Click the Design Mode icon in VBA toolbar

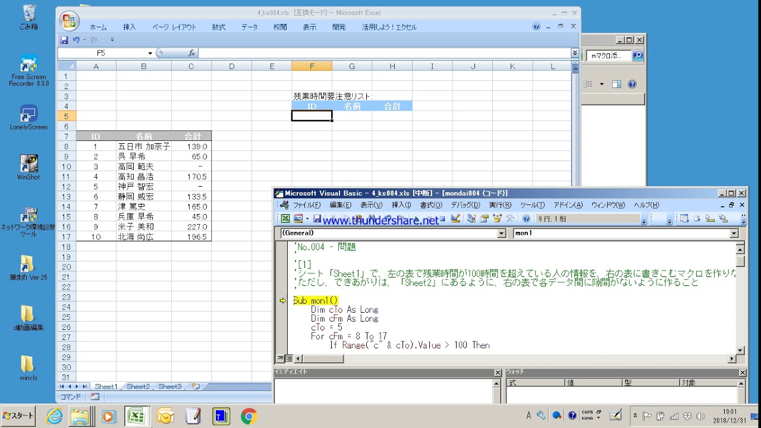pyautogui.click(x=455, y=219)
